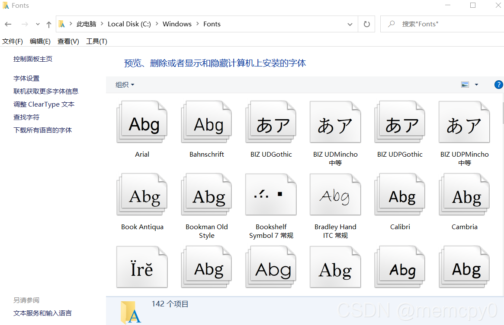The height and width of the screenshot is (325, 504).
Task: Click the Windows breadcrumb
Action: point(177,24)
